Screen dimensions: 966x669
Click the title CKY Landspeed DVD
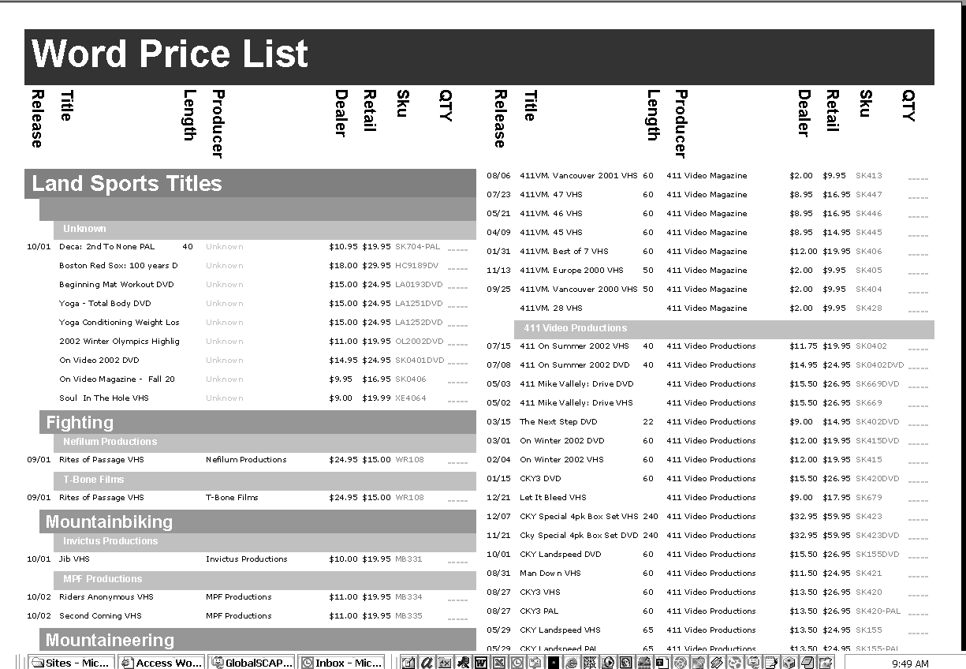coord(561,555)
